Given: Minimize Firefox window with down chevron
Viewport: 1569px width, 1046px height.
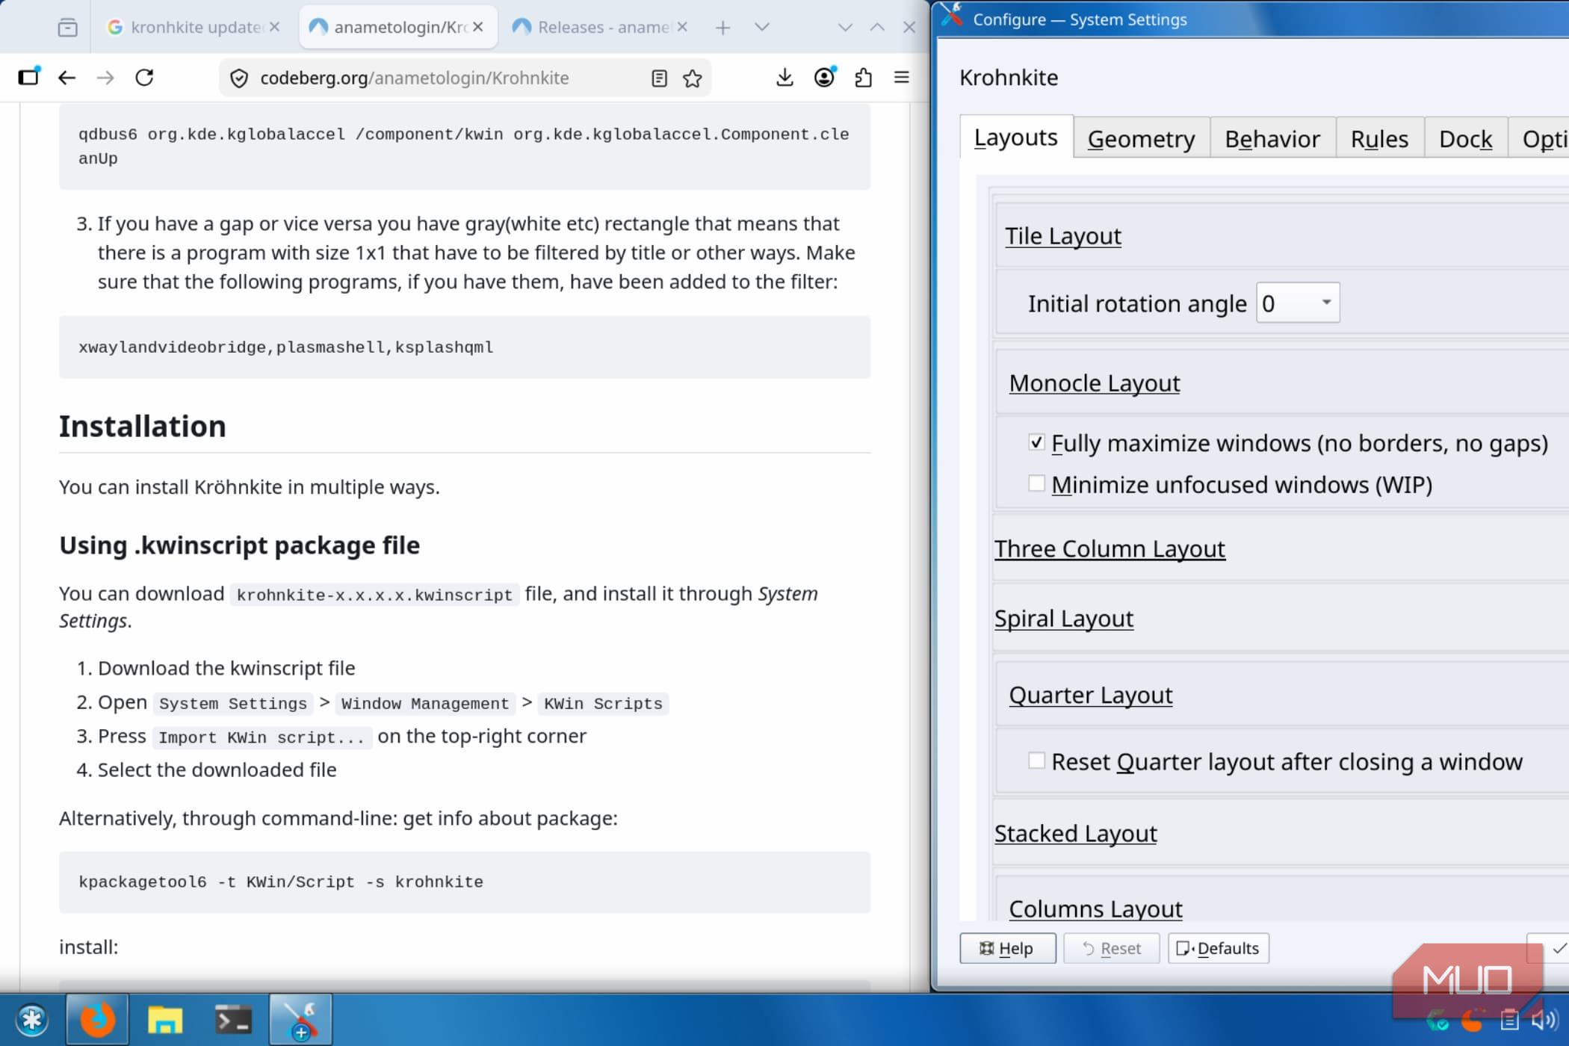Looking at the screenshot, I should pyautogui.click(x=845, y=28).
